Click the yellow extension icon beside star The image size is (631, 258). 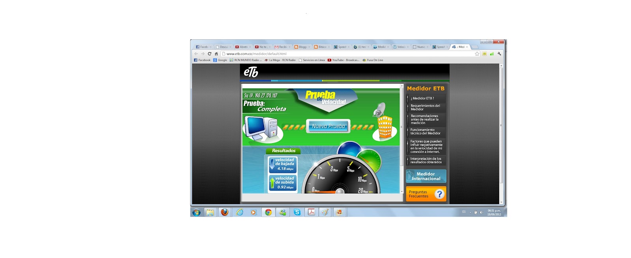pos(485,54)
